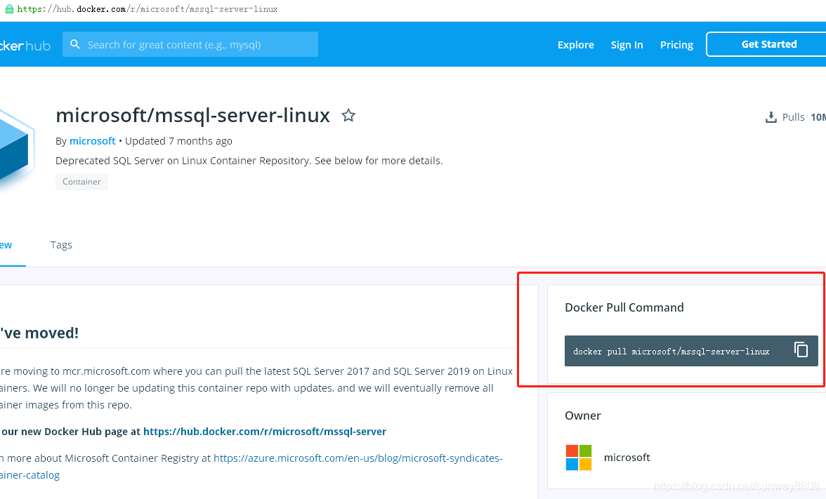Open the Explore menu item
The width and height of the screenshot is (826, 499).
(575, 44)
